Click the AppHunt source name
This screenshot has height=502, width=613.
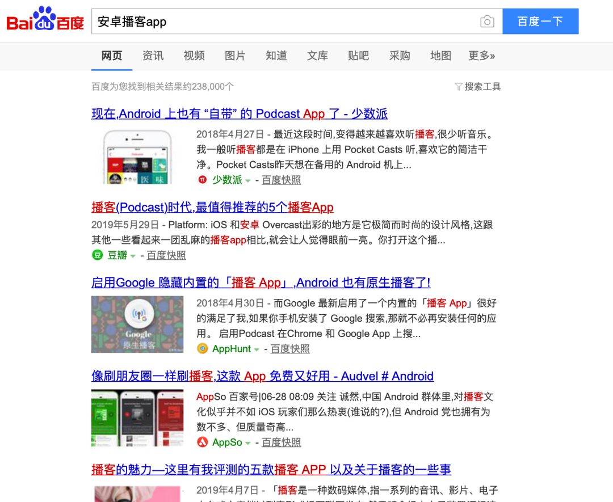pyautogui.click(x=232, y=348)
